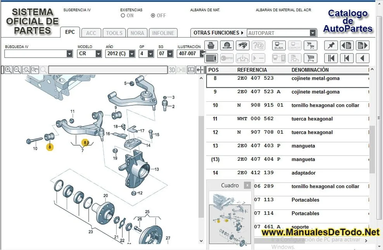Click the question-mark email help icon
The width and height of the screenshot is (383, 250).
(x=258, y=45)
